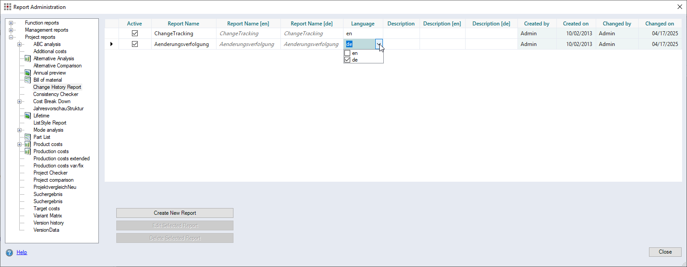Sort by the Report Name column header
687x267 pixels.
[x=183, y=24]
